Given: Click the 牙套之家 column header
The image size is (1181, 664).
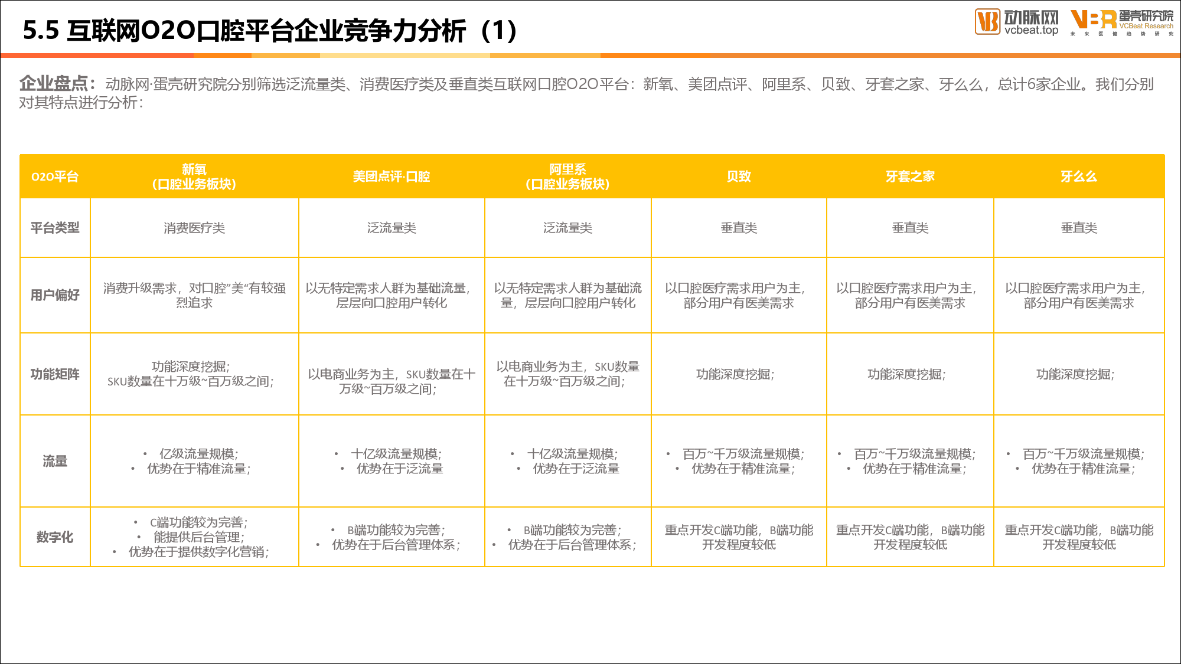Looking at the screenshot, I should [x=910, y=176].
